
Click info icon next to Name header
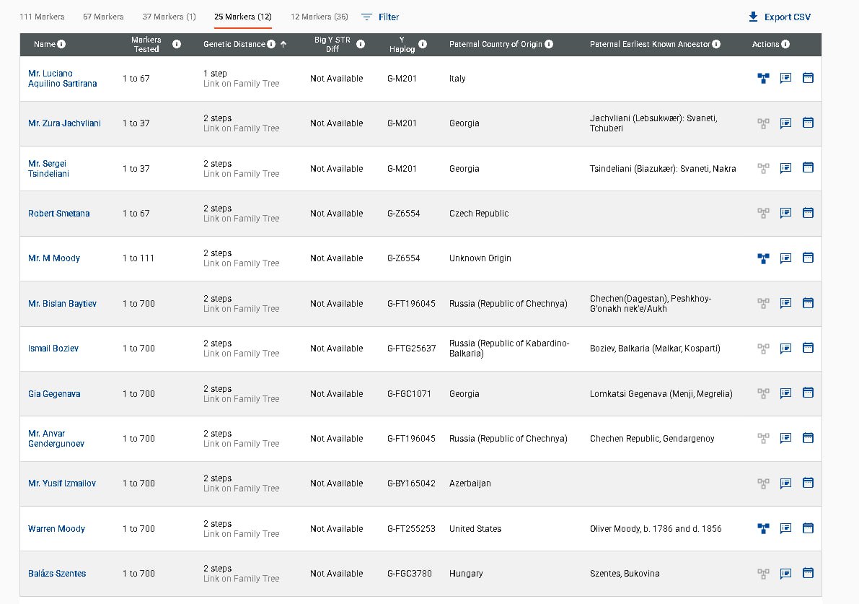click(x=61, y=44)
